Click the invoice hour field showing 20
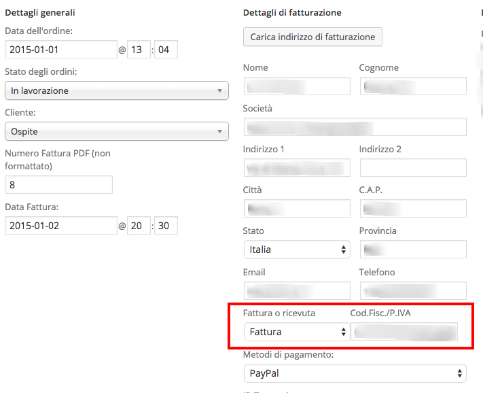483x393 pixels. click(x=139, y=226)
